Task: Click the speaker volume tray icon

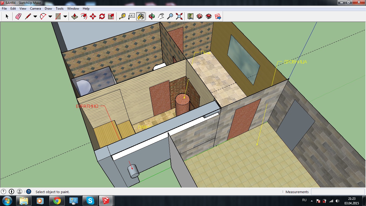Action: tap(338, 201)
